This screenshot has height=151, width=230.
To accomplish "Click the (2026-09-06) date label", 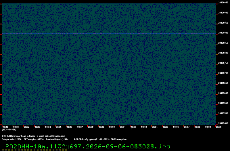I will (x=9, y=130).
